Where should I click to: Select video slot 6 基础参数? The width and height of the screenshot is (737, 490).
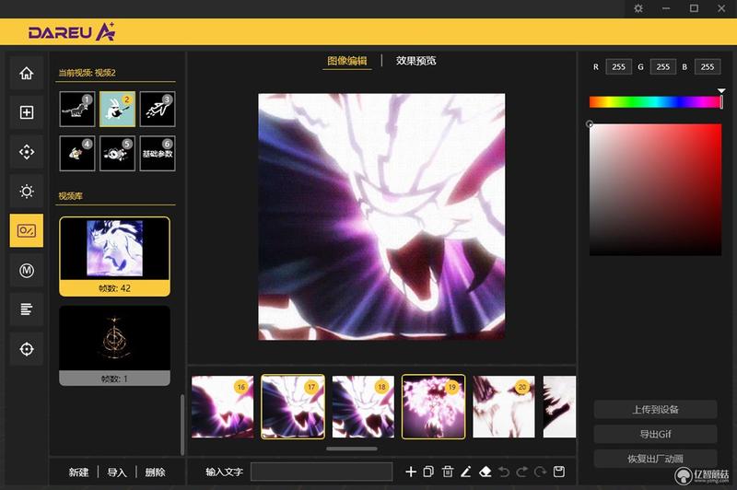(x=158, y=153)
